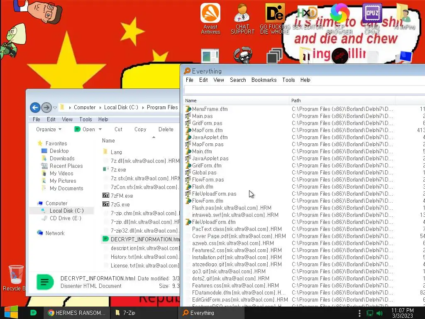Viewport: 425px width, 319px height.
Task: Select the 7zFM.exe file icon
Action: 106,195
